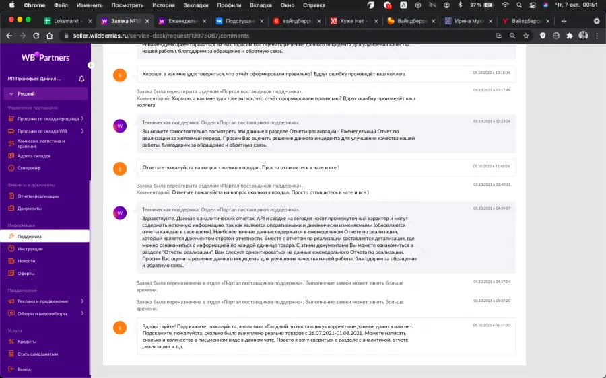The height and width of the screenshot is (378, 606).
Task: Bookmark page with star icon
Action: (x=526, y=36)
